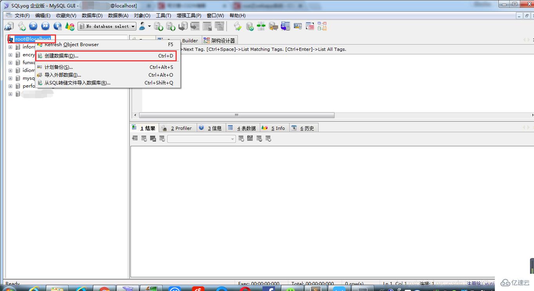Viewport: 534px width, 291px height.
Task: Open the 文件(F) menu
Action: pos(22,16)
